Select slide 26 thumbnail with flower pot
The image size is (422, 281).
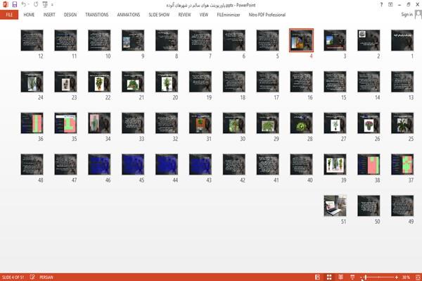[369, 123]
